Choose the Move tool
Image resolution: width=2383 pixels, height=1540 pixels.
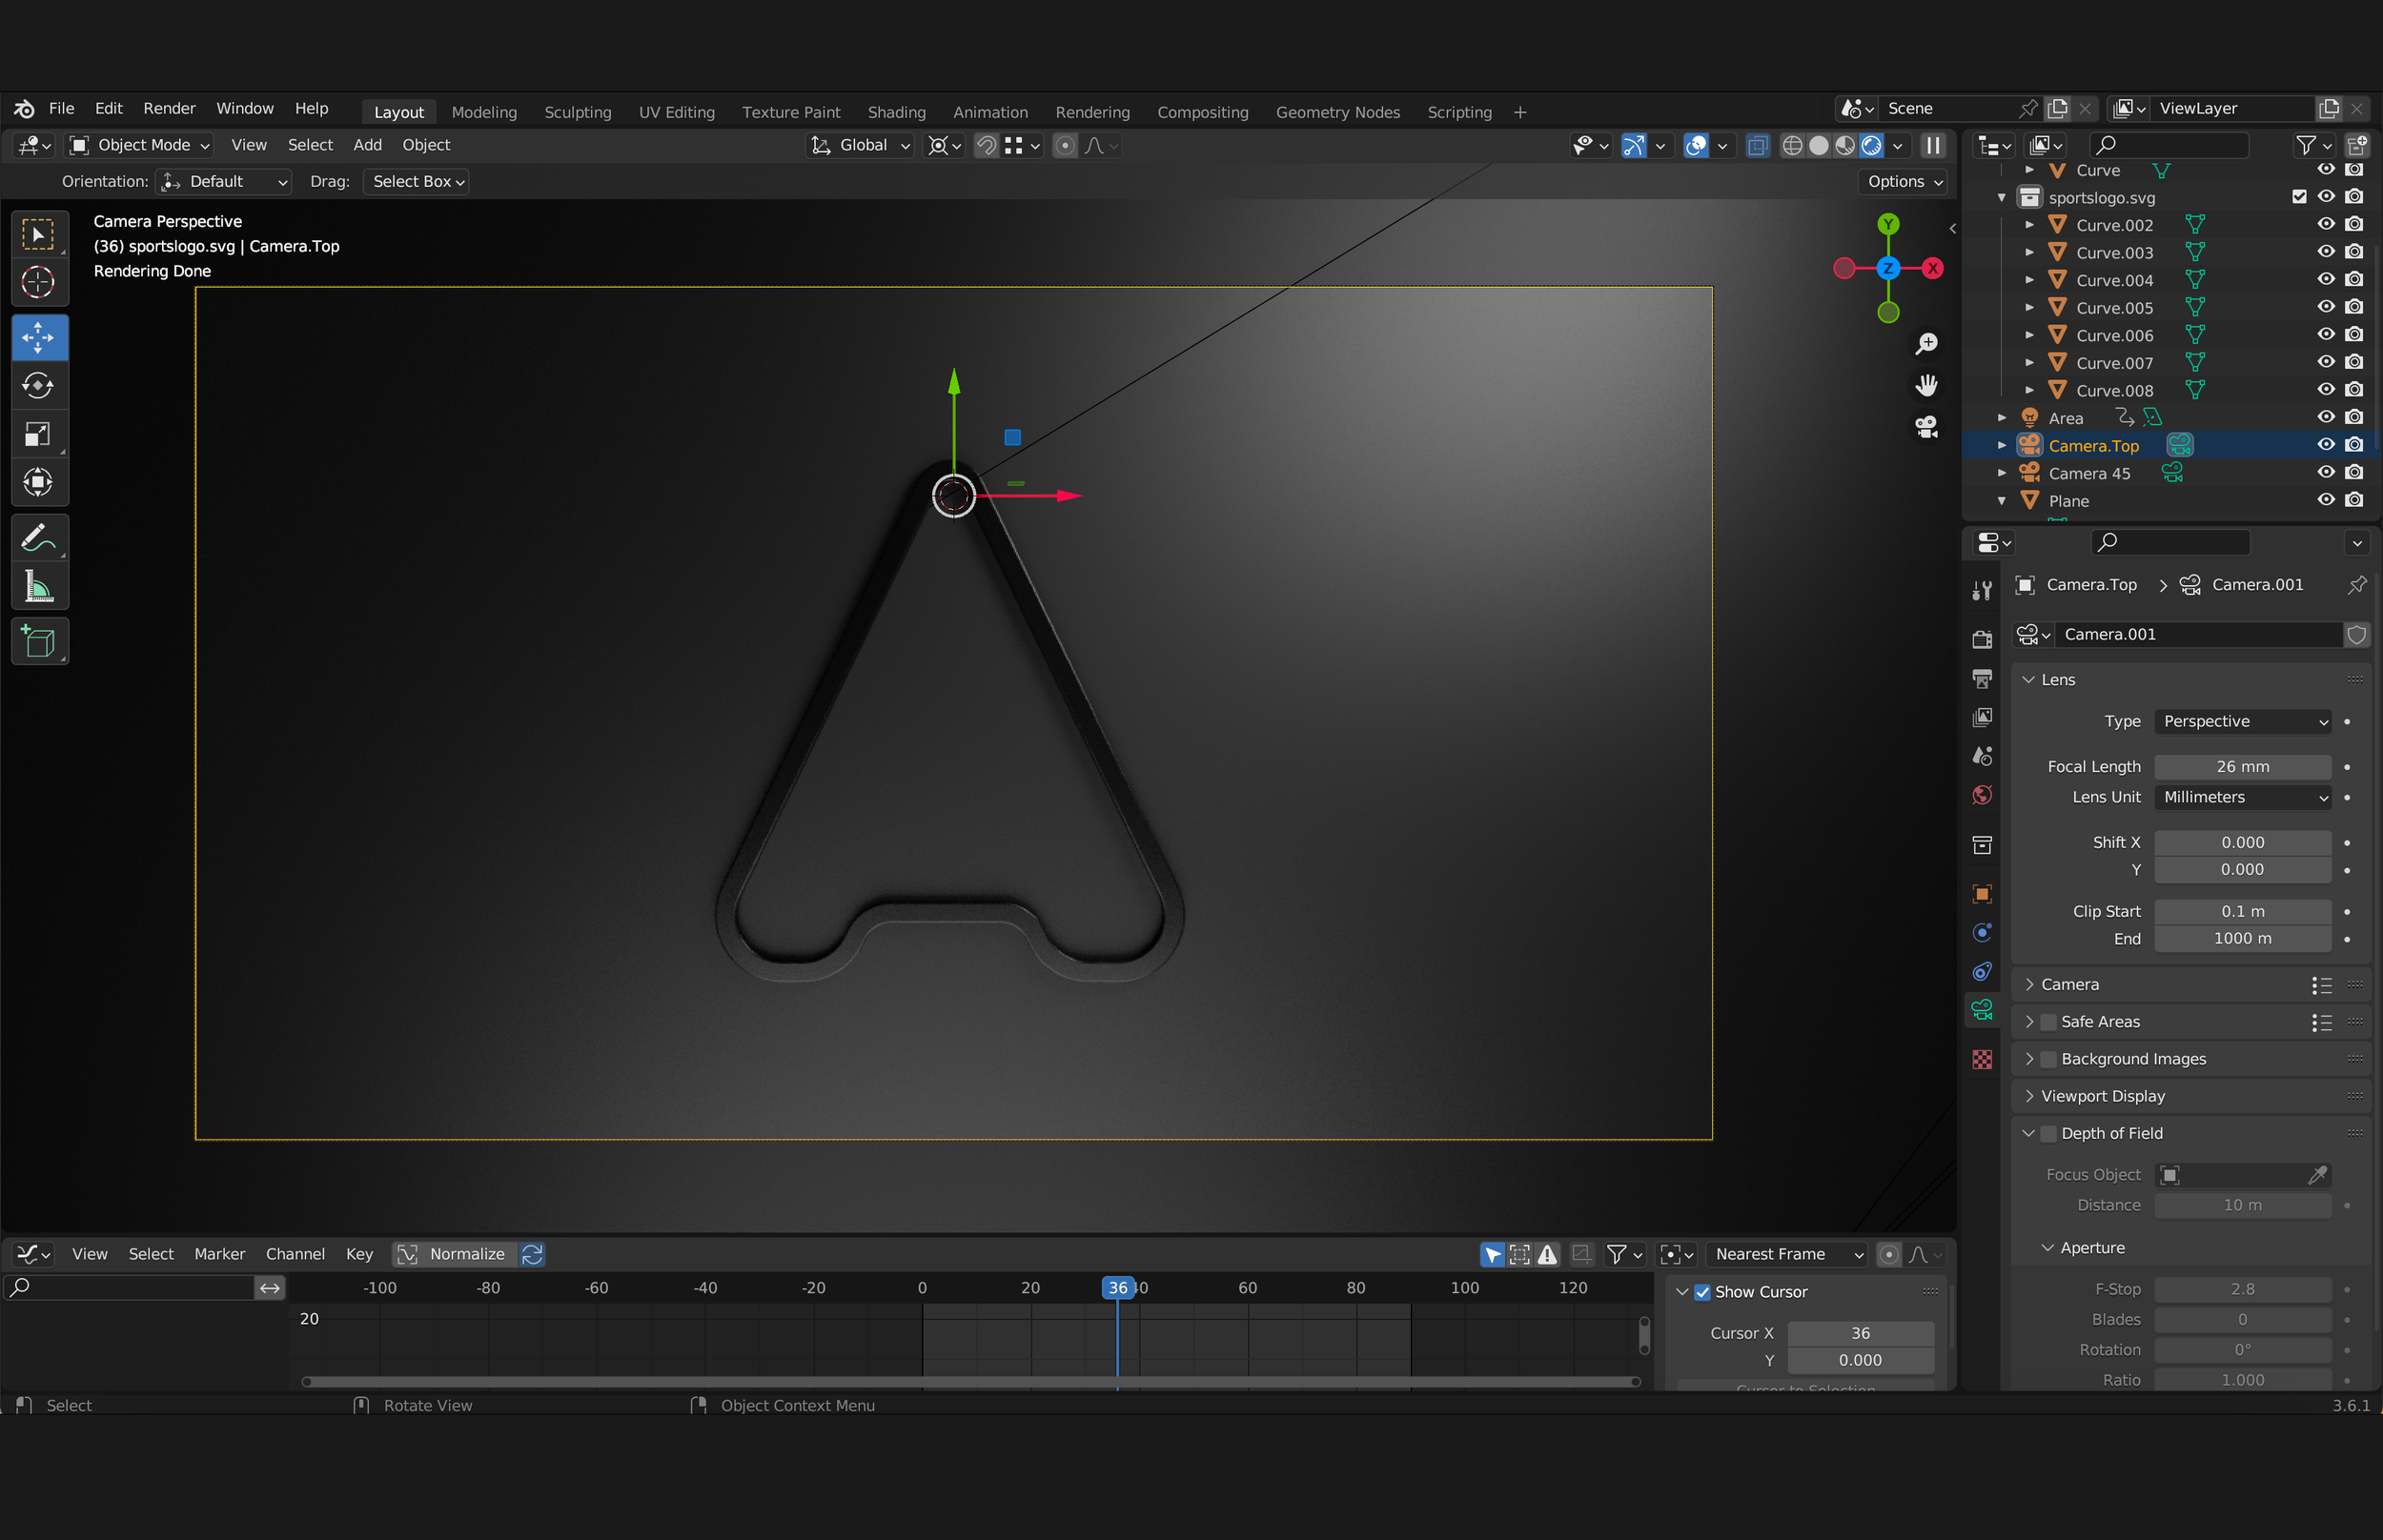[39, 338]
